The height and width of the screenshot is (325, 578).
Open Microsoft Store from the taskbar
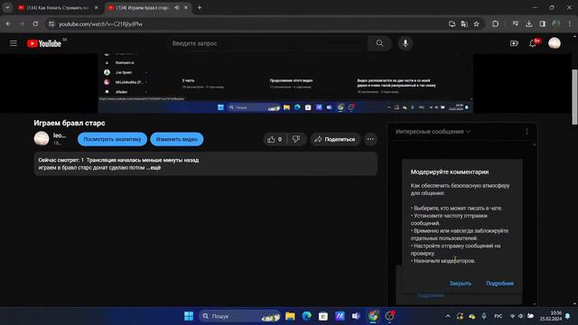coord(323,316)
